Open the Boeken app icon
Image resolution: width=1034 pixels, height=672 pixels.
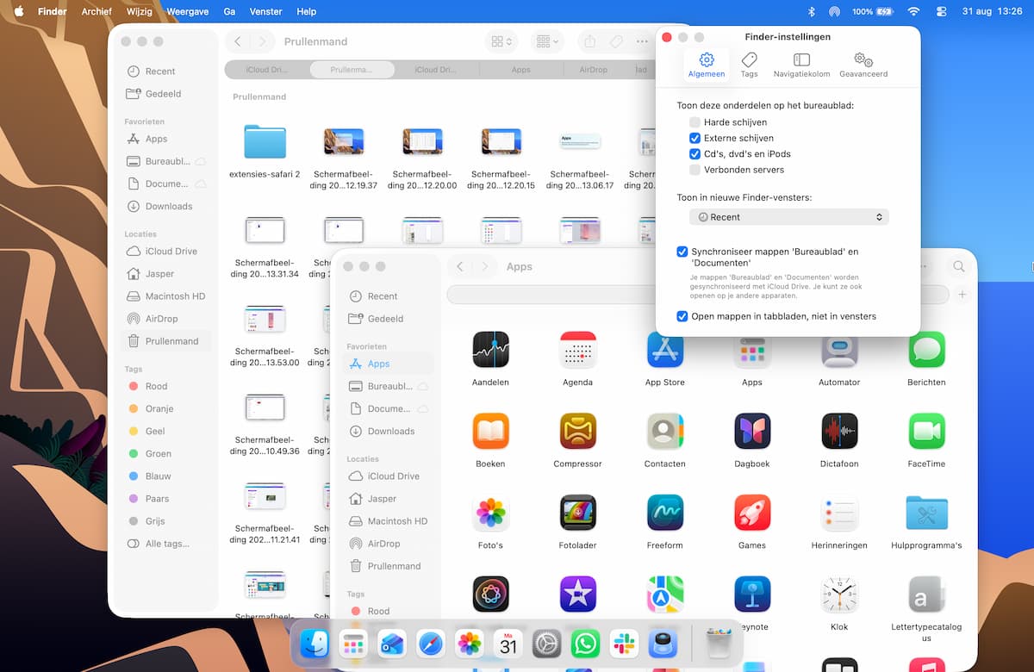tap(490, 431)
